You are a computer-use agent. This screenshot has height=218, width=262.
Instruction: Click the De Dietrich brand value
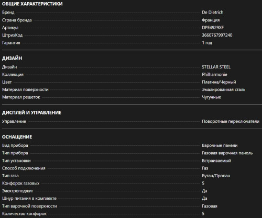(213, 13)
